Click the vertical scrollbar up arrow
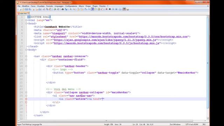Image resolution: width=224 pixels, height=126 pixels. (208, 17)
